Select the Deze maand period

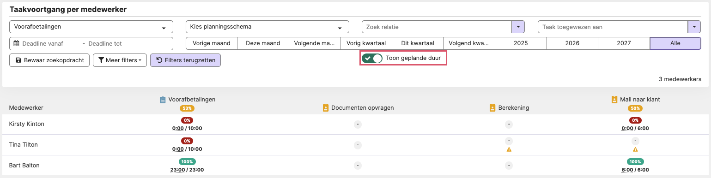point(263,43)
